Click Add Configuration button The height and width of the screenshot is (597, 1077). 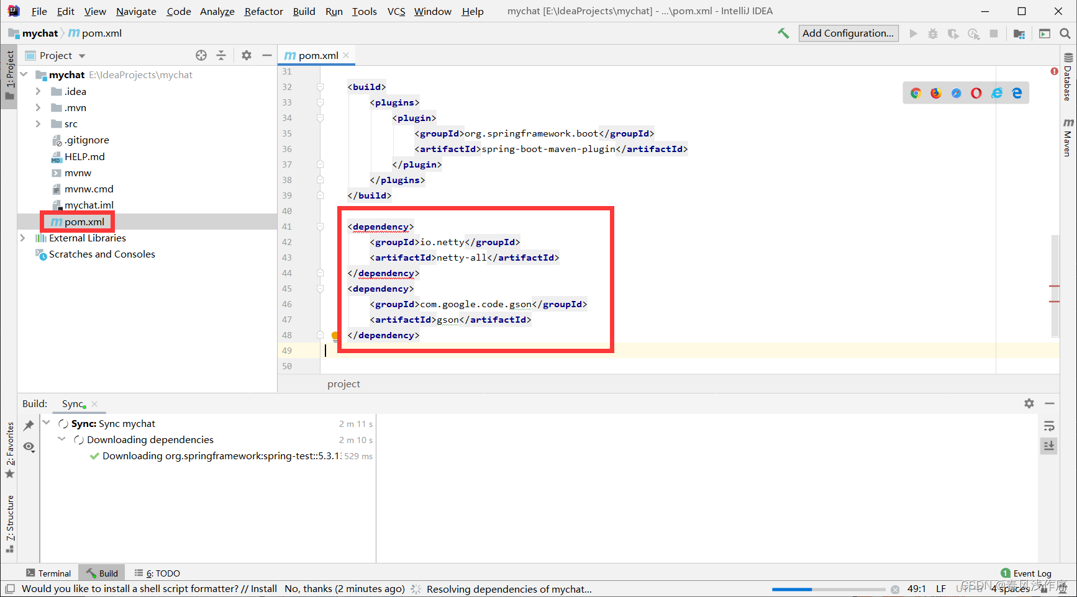click(848, 34)
